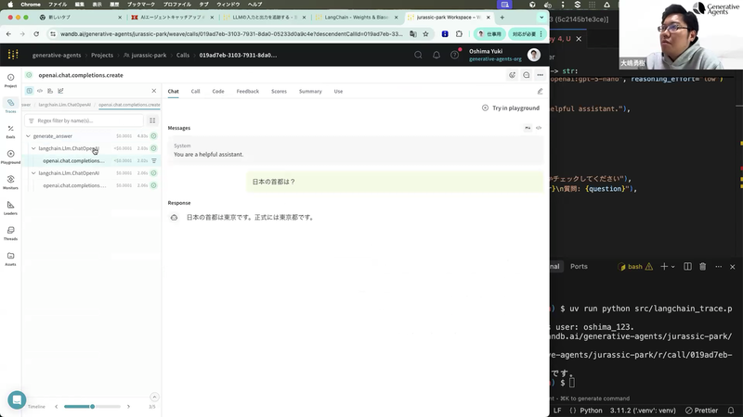Go back in Chrome
Viewport: 743px width, 417px height.
click(x=8, y=34)
